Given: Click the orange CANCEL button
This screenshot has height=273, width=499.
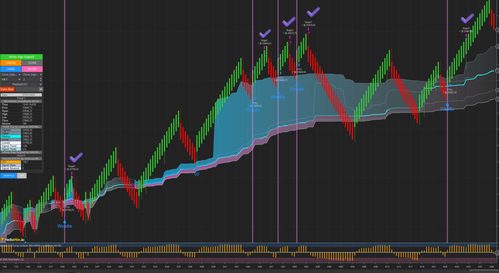Looking at the screenshot, I should (11, 63).
